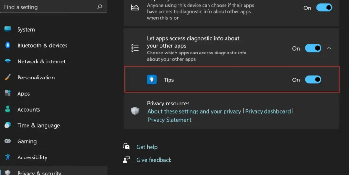Click the Bluetooth icon in sidebar
349x175 pixels.
[x=8, y=45]
